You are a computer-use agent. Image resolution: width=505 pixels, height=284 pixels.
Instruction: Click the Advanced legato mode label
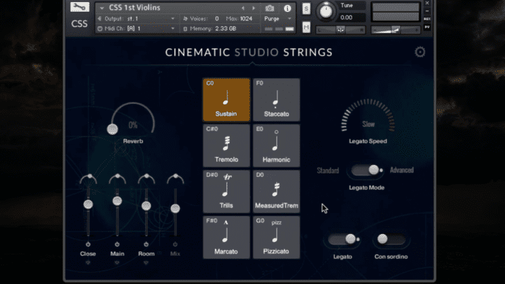pyautogui.click(x=402, y=170)
